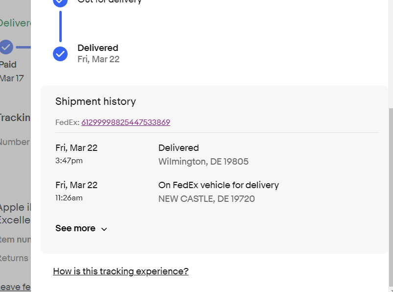Click the Out for delivery checkmark icon
The image size is (393, 292).
tap(60, 3)
